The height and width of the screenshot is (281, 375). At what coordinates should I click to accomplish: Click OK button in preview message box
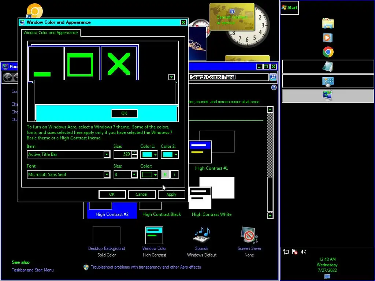coord(125,113)
